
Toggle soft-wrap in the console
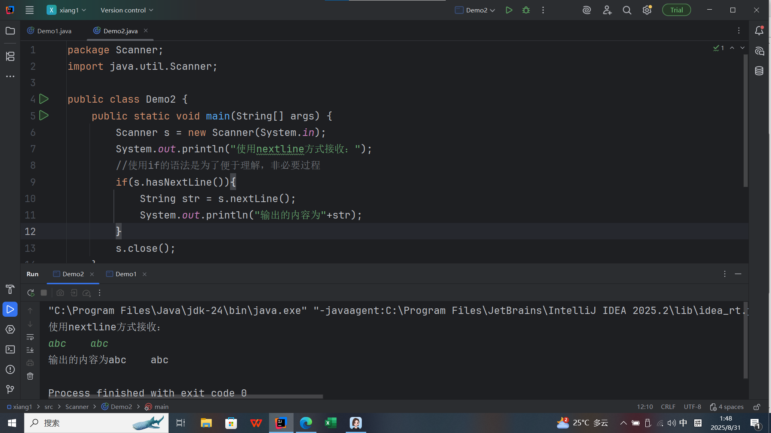pos(30,337)
